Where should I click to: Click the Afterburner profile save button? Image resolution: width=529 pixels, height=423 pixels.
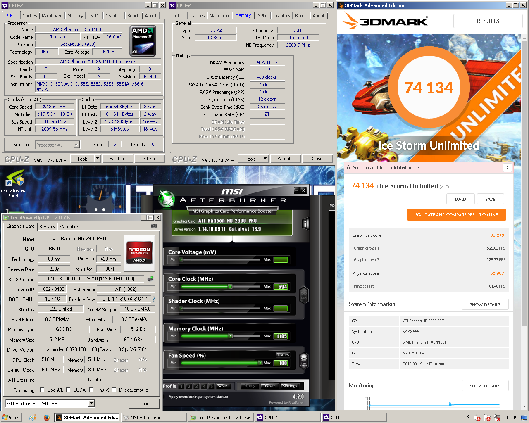click(x=222, y=386)
